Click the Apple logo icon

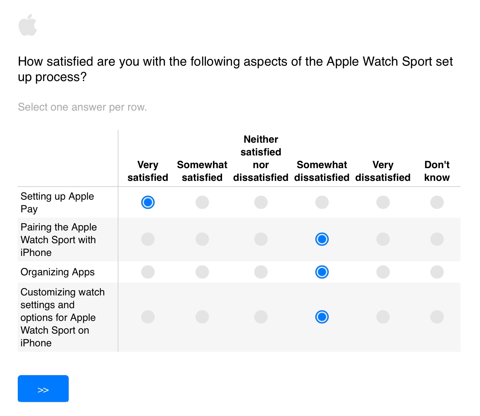click(28, 25)
